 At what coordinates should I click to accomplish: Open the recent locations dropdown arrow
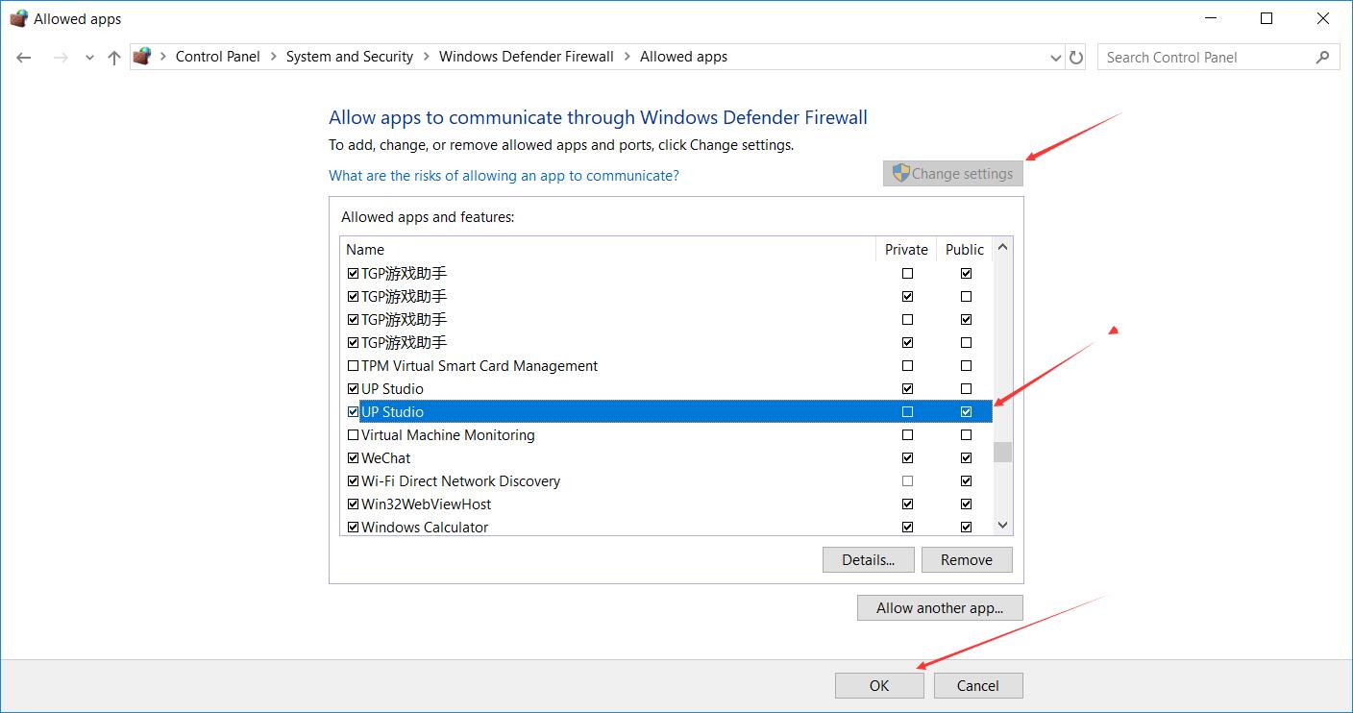[89, 58]
